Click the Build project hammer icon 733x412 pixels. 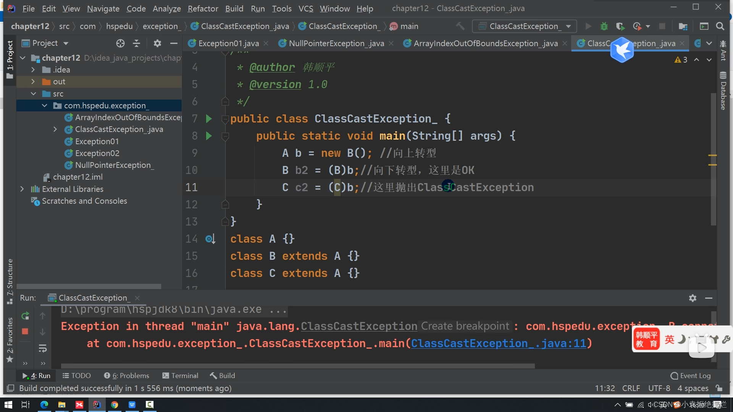(460, 26)
